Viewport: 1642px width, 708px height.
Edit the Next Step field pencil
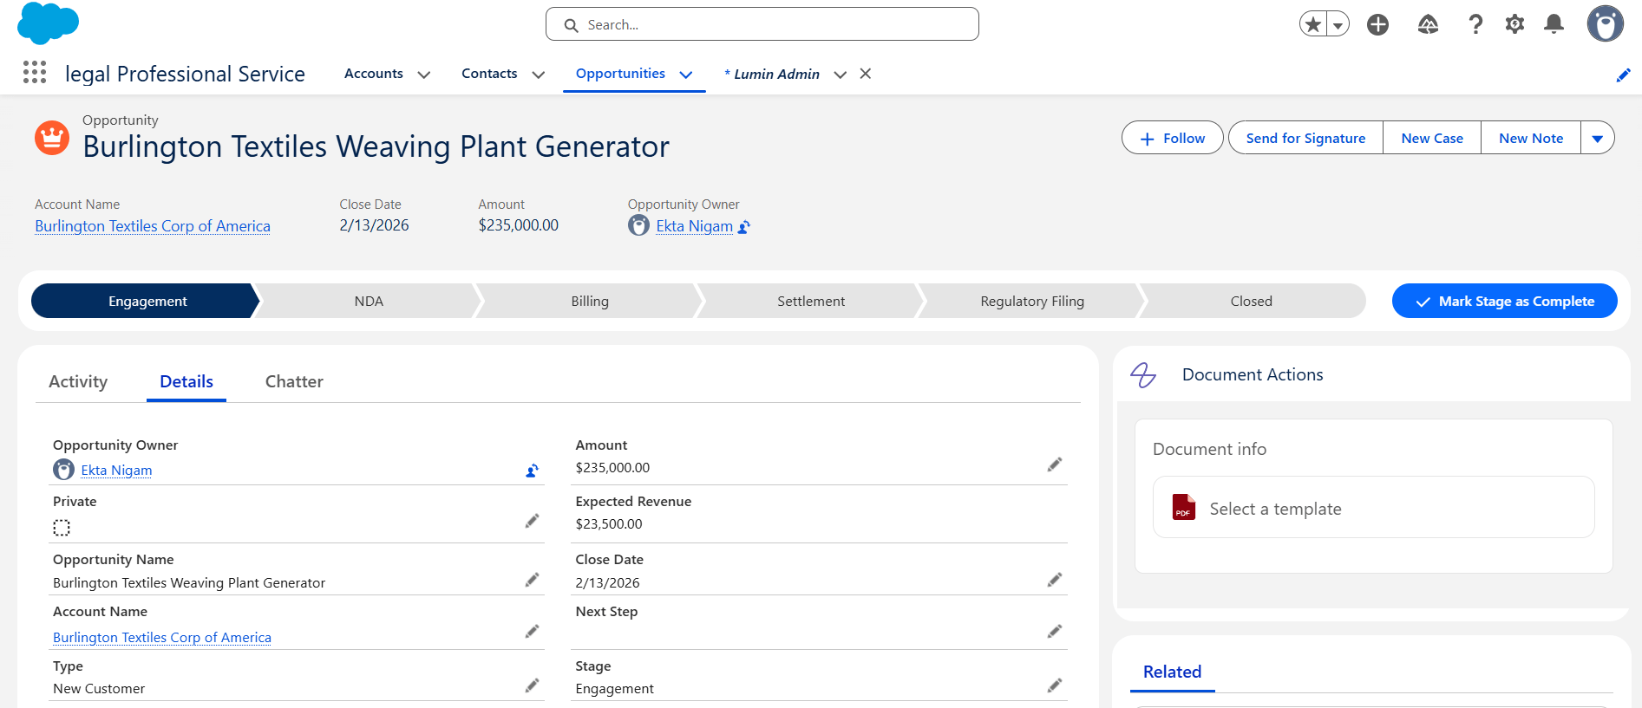[x=1054, y=632]
